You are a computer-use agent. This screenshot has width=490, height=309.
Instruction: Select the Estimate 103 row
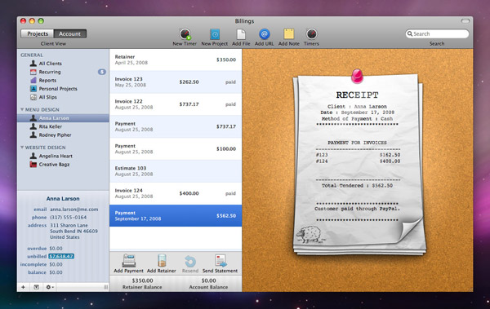(x=176, y=171)
